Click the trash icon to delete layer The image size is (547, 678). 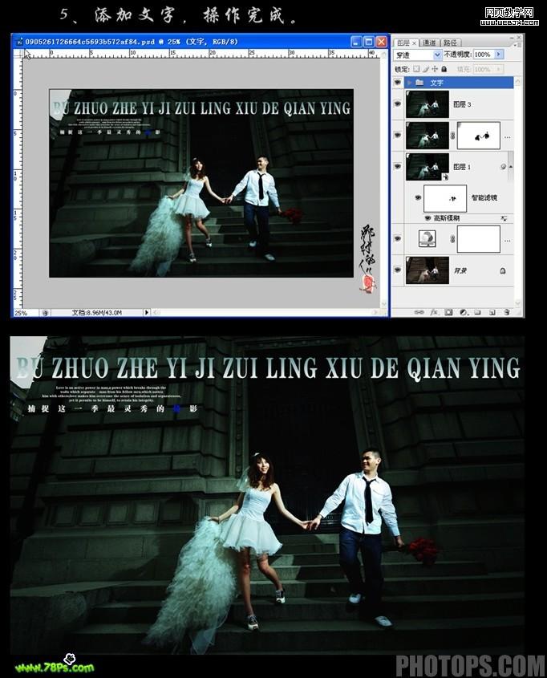tap(507, 312)
